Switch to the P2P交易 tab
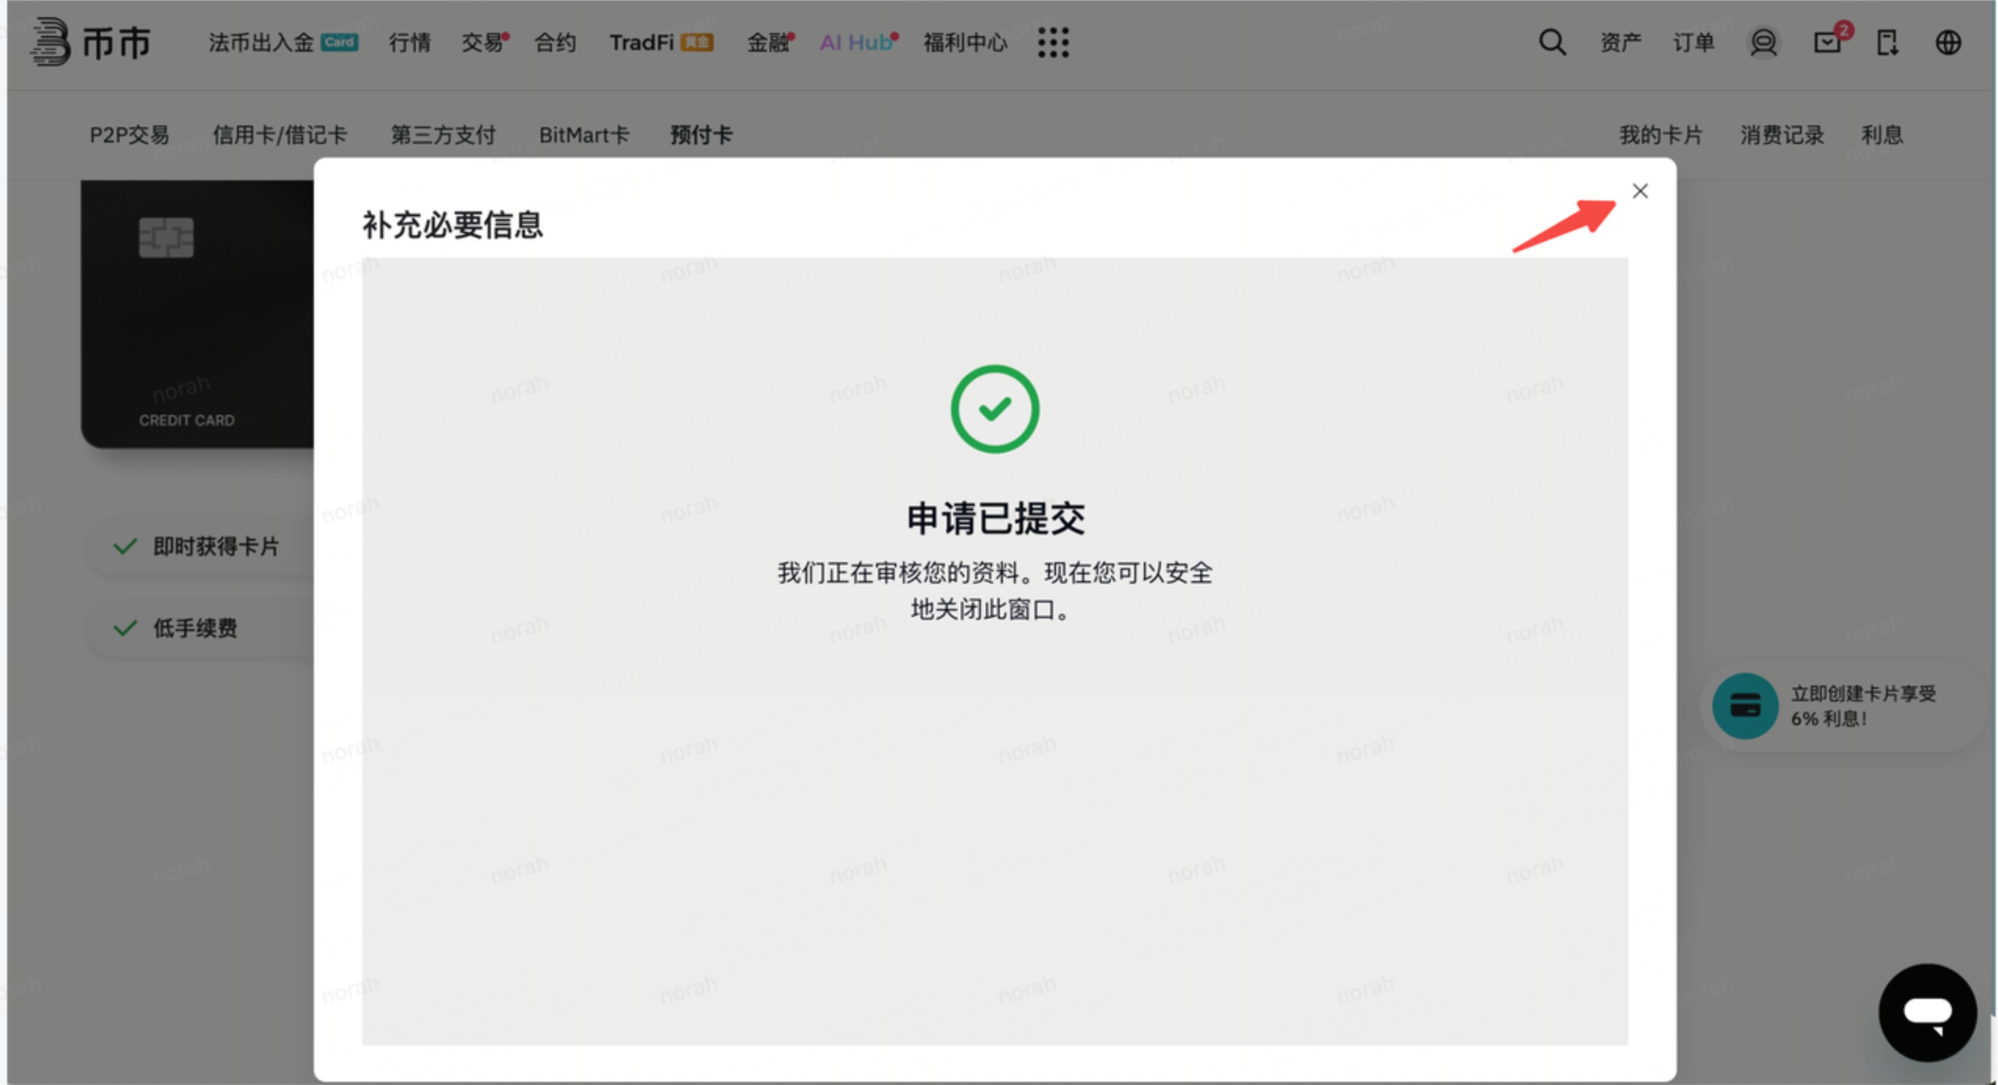Viewport: 1998px width, 1085px height. point(129,135)
